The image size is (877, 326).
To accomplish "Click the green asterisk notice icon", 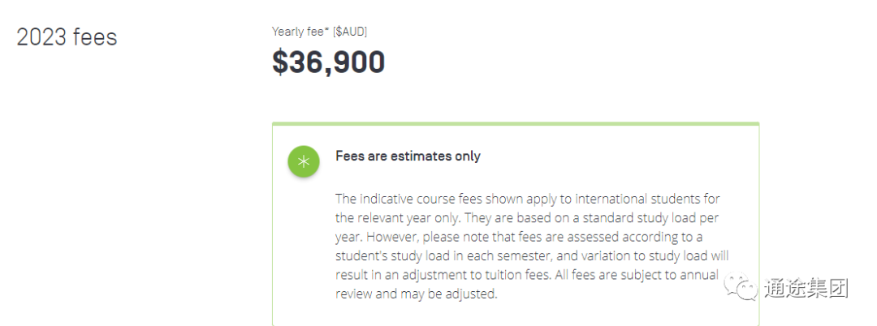I will point(303,162).
